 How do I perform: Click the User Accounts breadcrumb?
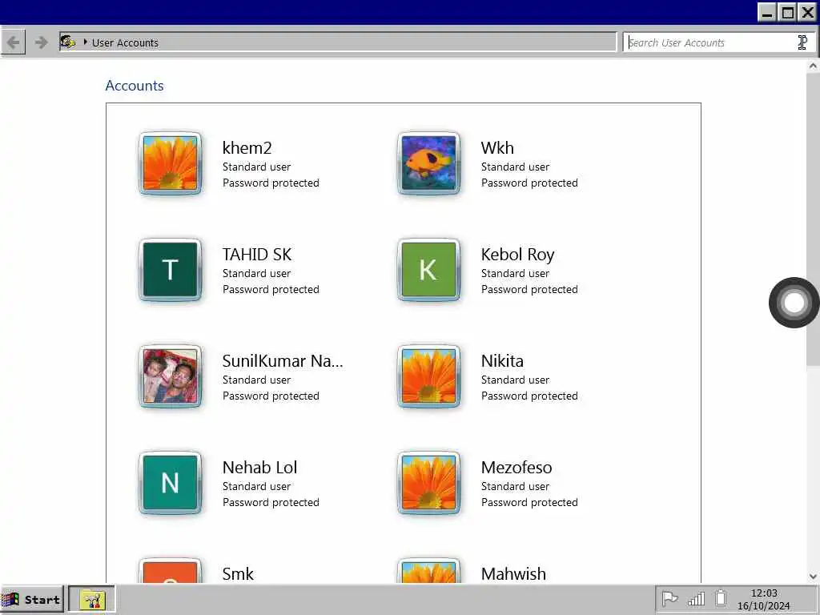pos(125,43)
